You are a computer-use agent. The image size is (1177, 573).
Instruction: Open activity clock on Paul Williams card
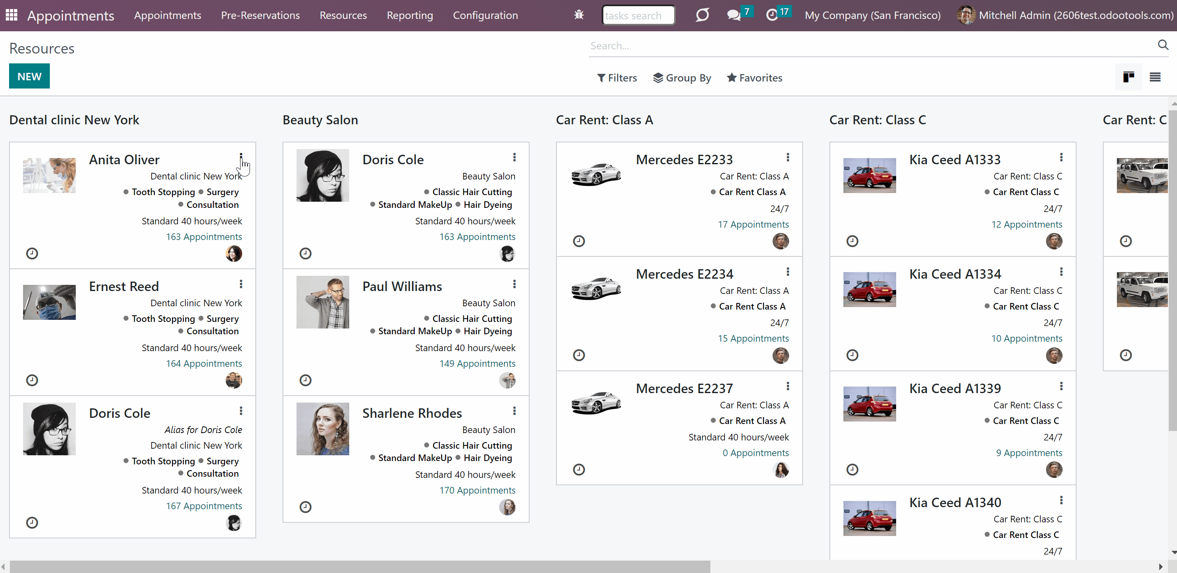[305, 380]
